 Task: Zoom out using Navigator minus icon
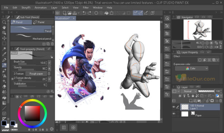pos(203,43)
